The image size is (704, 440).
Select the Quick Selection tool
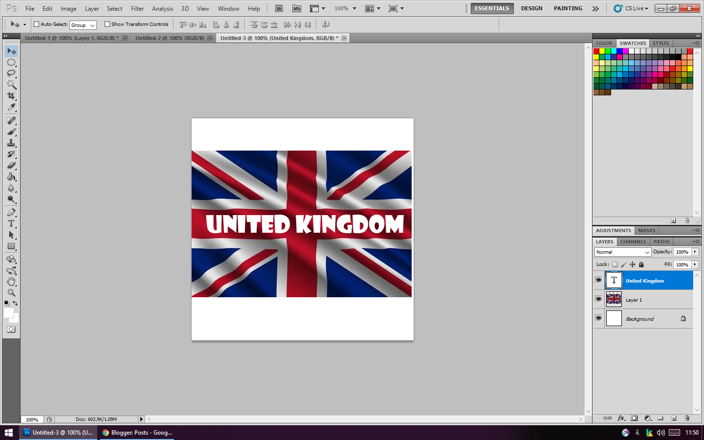pos(11,85)
